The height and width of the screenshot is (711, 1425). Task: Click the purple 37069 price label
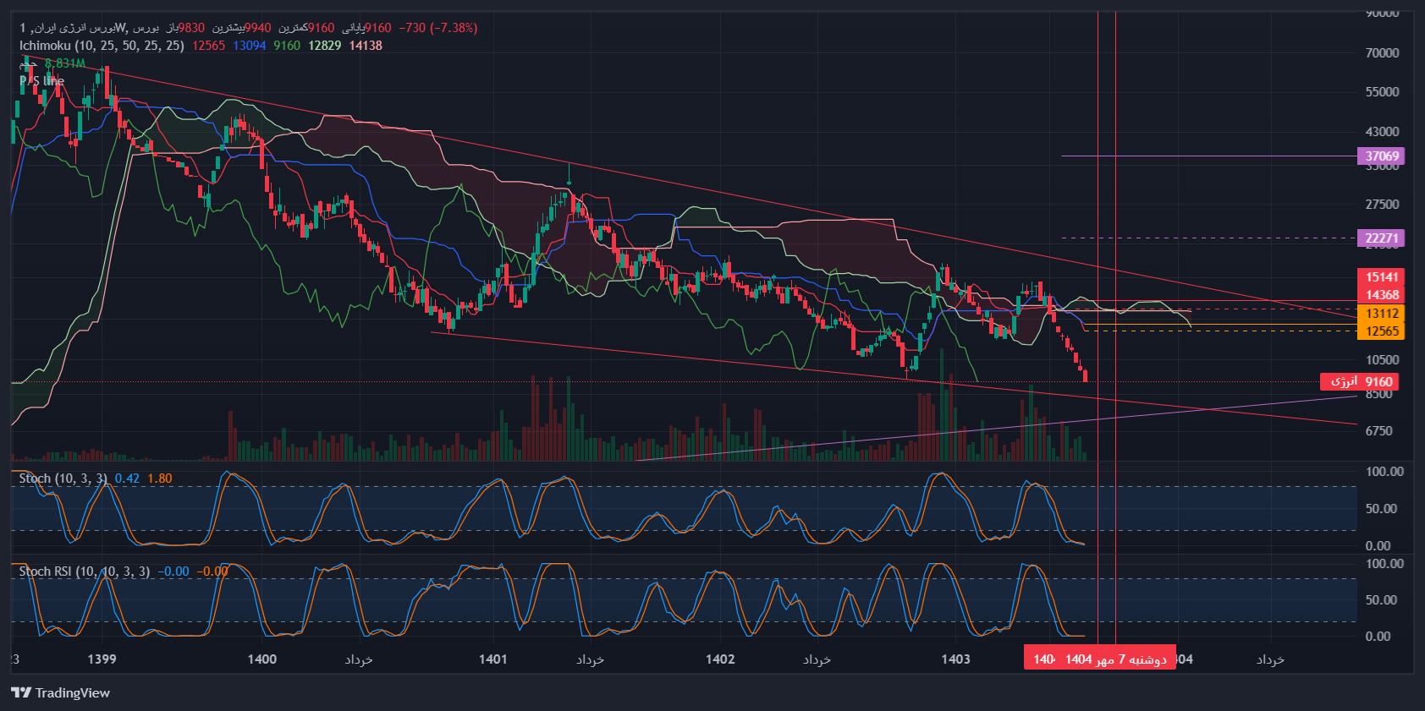pyautogui.click(x=1381, y=156)
